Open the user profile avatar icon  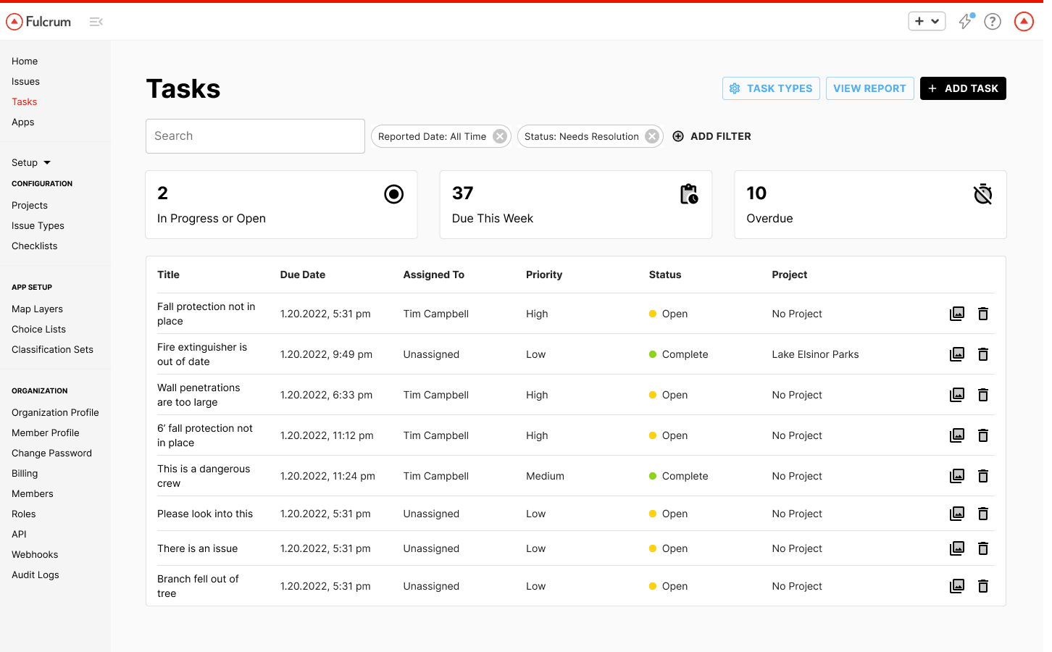tap(1024, 22)
